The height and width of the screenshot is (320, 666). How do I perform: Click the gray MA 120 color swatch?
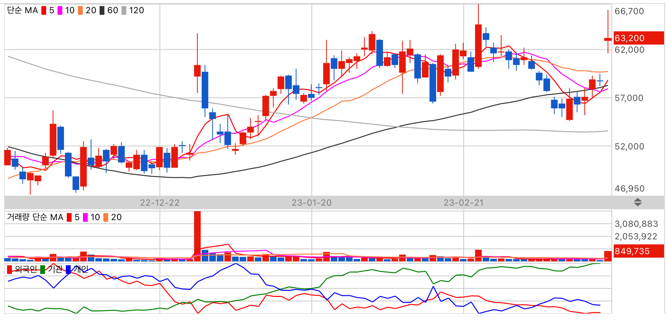[124, 11]
